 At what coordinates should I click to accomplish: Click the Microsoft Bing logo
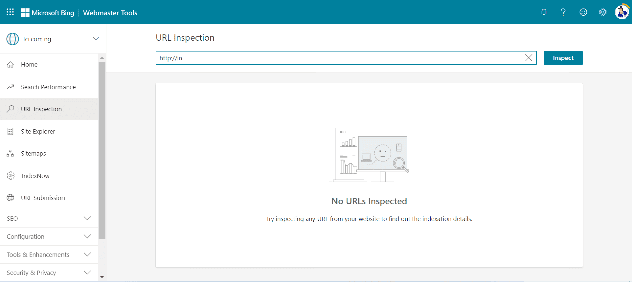click(47, 13)
